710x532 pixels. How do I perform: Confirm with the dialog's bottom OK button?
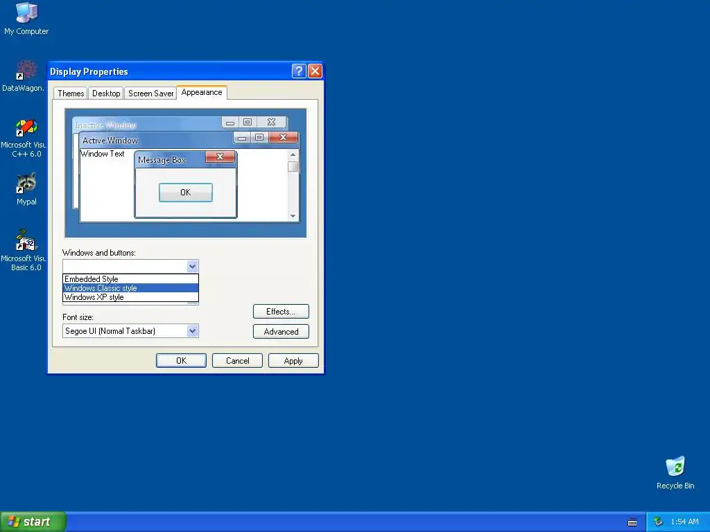pyautogui.click(x=181, y=360)
